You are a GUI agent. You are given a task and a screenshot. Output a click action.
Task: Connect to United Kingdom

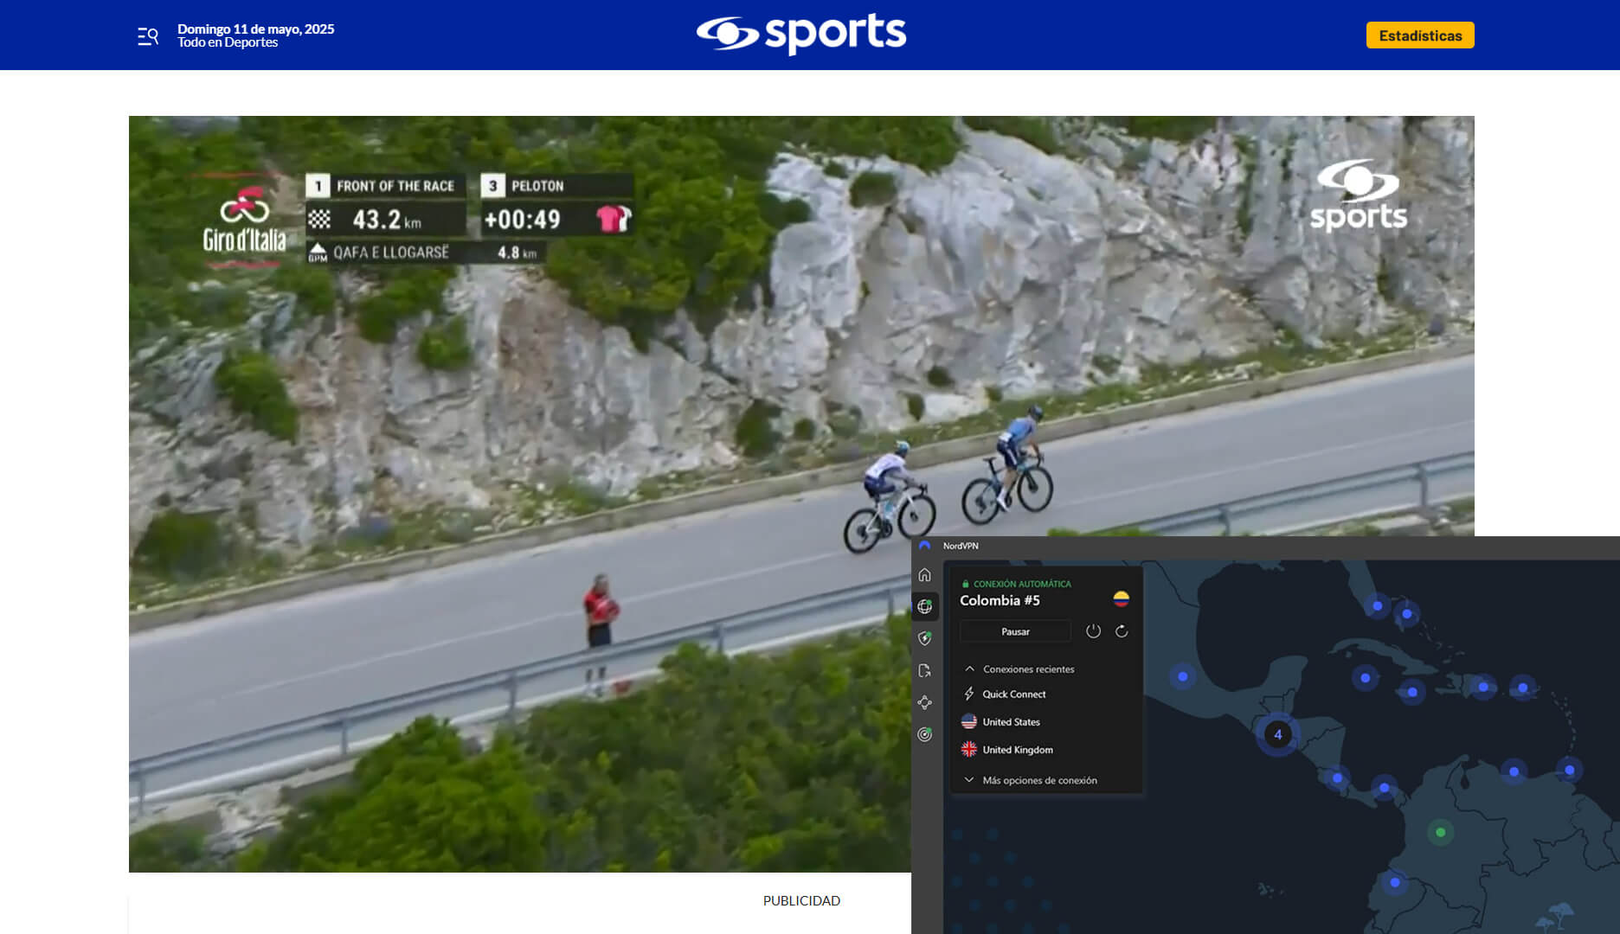[x=1018, y=750]
